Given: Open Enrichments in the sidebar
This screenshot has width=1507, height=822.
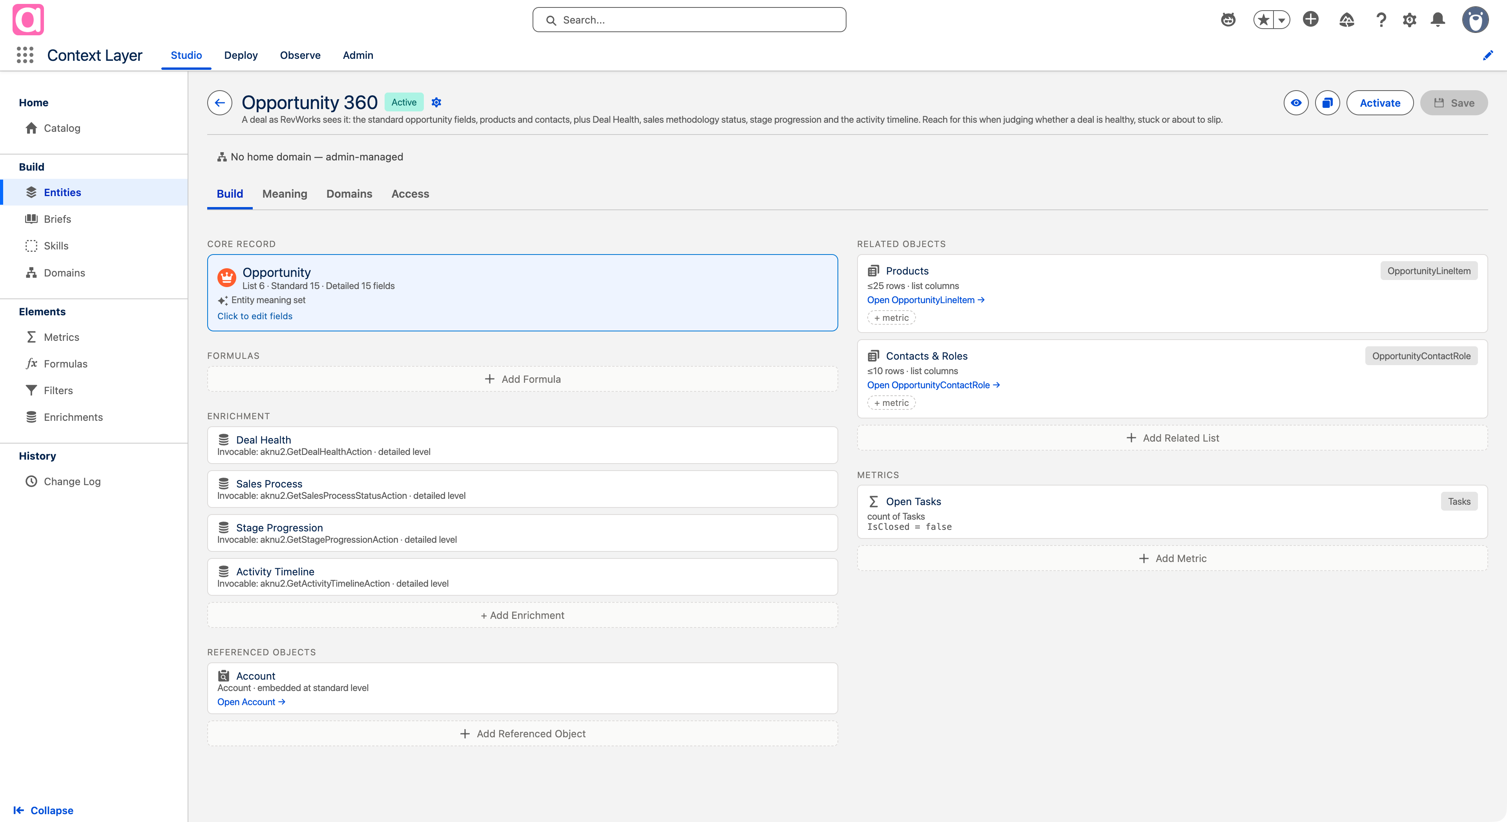Looking at the screenshot, I should tap(94, 417).
